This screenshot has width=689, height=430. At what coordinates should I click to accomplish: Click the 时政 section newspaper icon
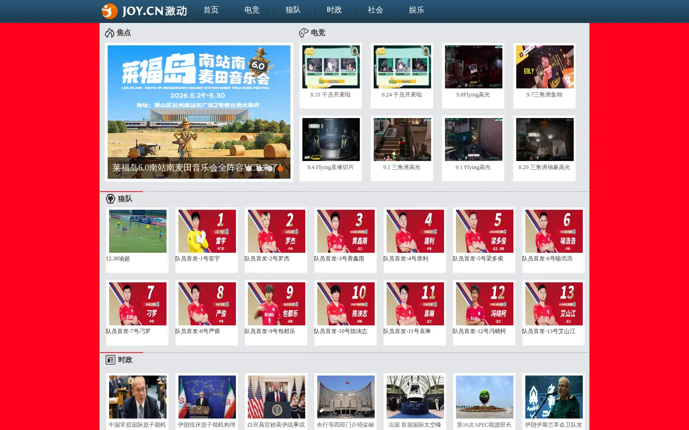tap(111, 360)
